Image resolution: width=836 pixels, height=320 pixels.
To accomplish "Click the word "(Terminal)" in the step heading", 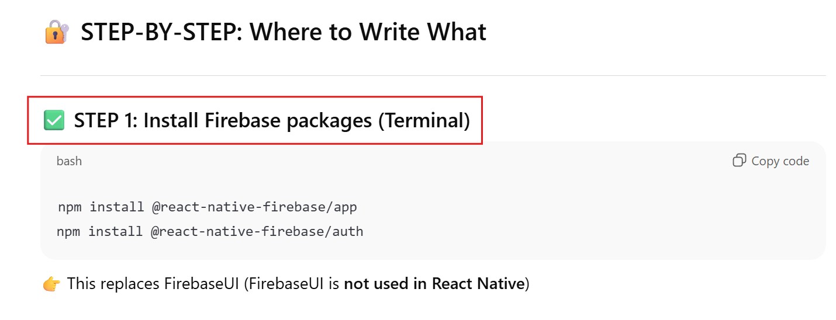I will tap(424, 121).
